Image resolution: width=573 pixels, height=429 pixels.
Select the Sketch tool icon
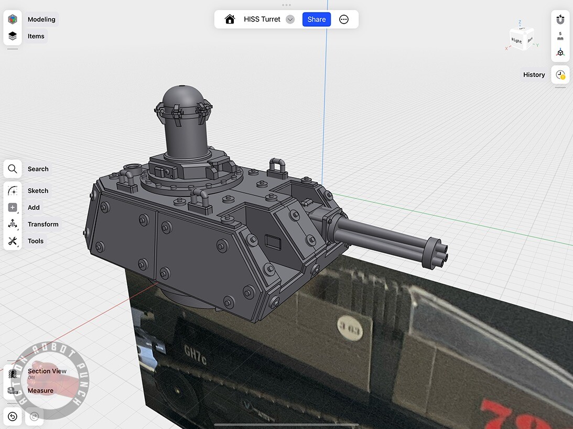coord(13,191)
